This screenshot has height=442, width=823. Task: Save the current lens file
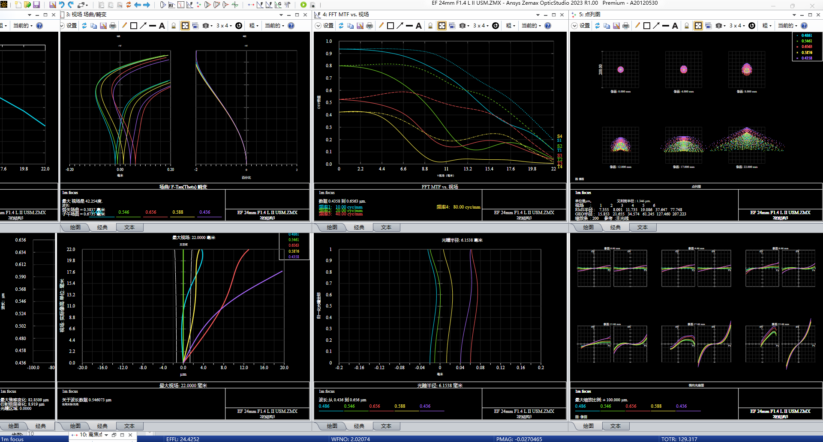coord(36,5)
